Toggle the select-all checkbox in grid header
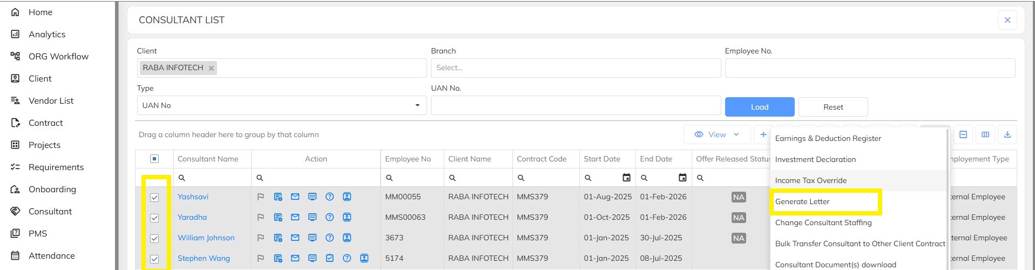This screenshot has width=1035, height=270. coord(154,159)
